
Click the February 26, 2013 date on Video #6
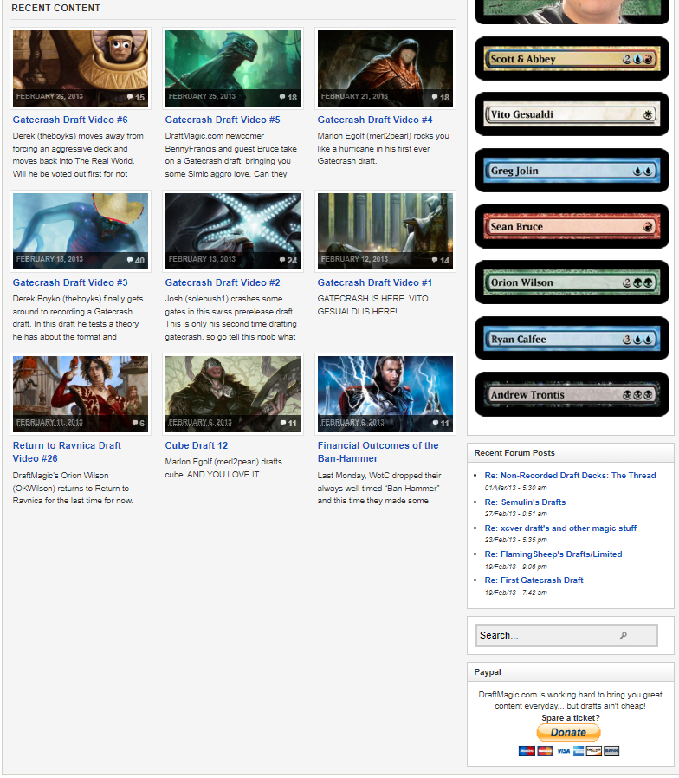point(49,96)
